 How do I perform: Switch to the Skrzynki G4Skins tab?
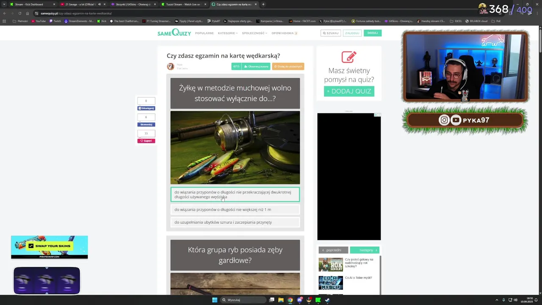click(x=133, y=4)
